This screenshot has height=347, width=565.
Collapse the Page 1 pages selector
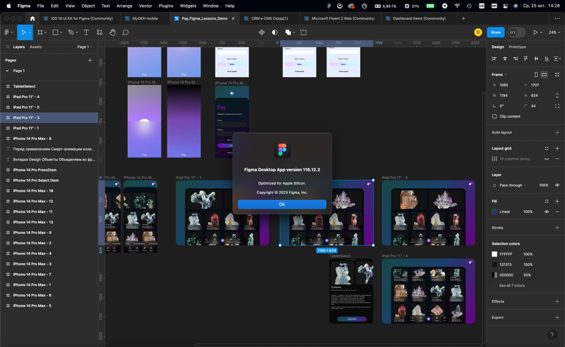85,47
